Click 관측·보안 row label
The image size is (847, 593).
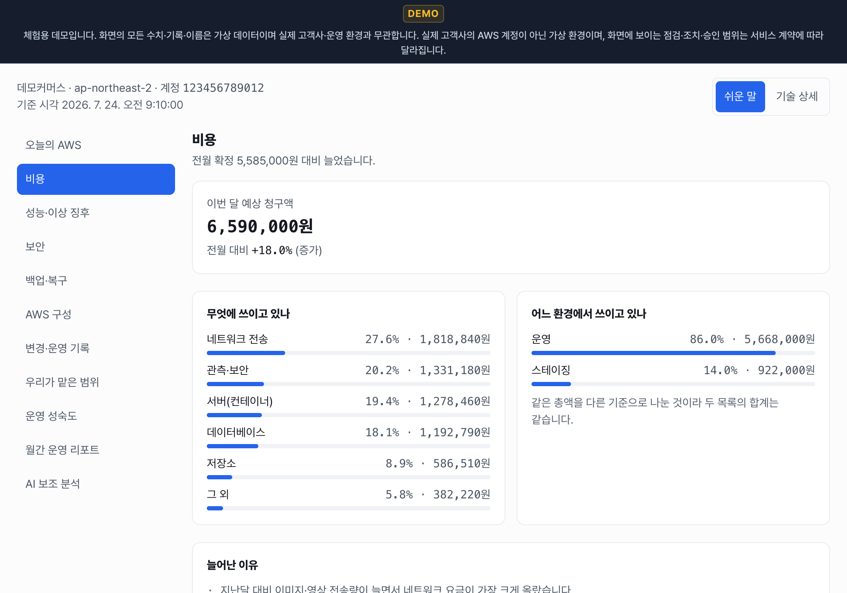point(228,370)
